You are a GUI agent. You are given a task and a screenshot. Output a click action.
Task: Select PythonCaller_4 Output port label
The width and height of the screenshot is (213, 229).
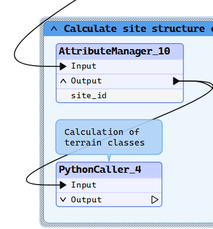point(86,199)
